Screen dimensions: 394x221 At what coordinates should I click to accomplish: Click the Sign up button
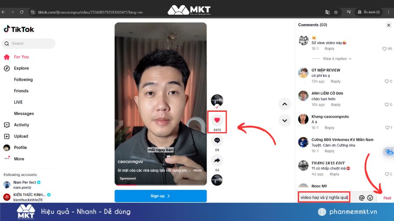point(160,196)
